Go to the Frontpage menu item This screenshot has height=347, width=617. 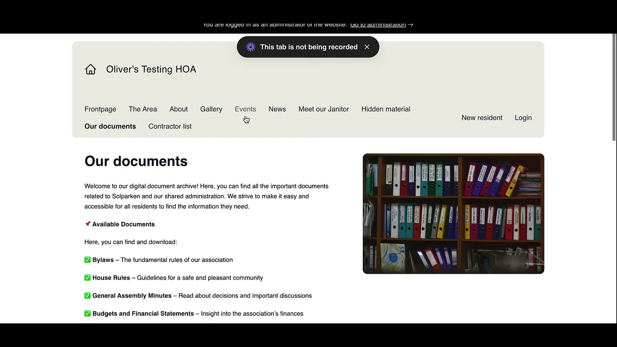(x=100, y=109)
